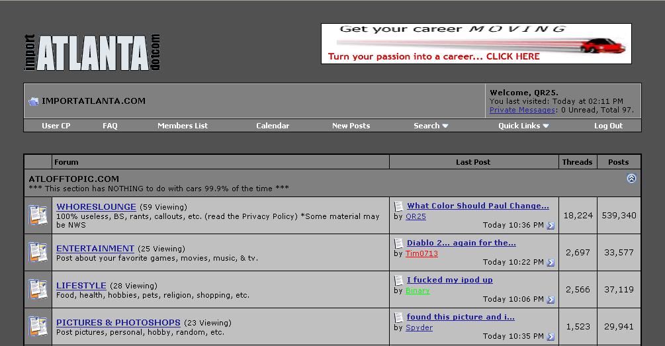Go to last post arrow for 10:06 PM thread
The image size is (665, 346).
pyautogui.click(x=551, y=300)
